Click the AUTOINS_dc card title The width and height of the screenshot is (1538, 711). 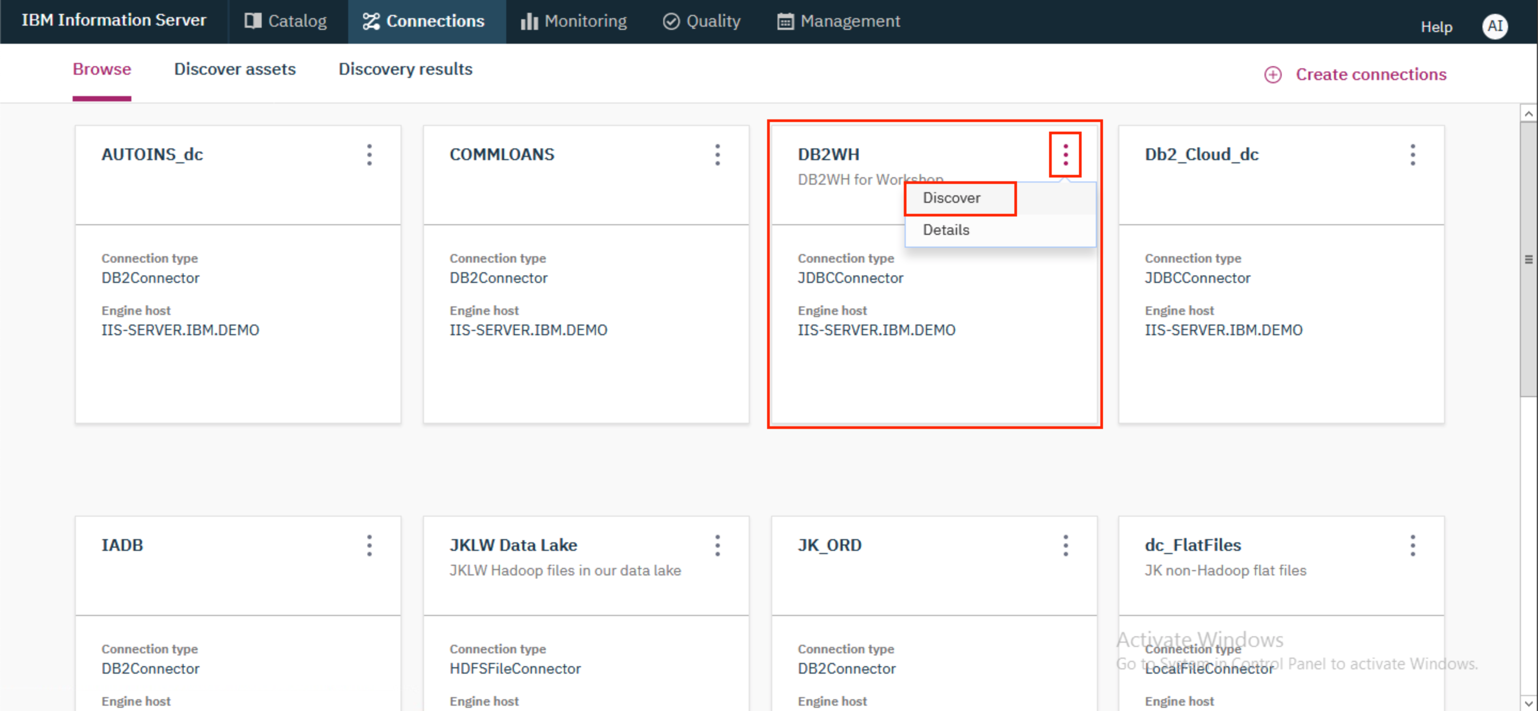click(x=152, y=155)
